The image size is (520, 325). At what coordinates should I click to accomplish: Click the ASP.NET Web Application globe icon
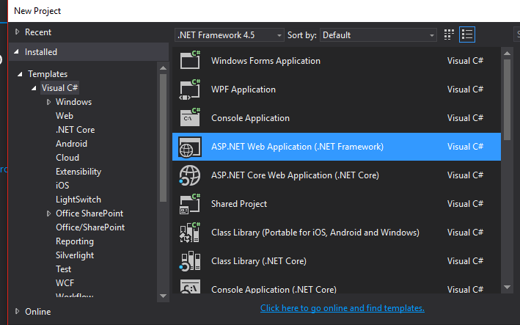pyautogui.click(x=190, y=147)
